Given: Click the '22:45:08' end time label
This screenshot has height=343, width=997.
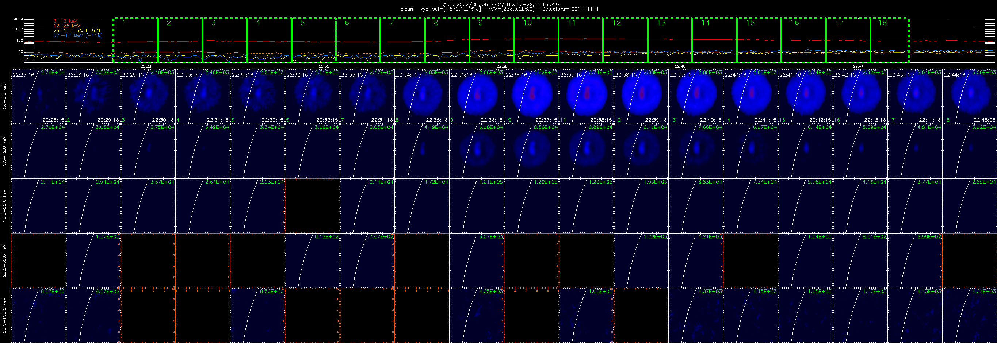Looking at the screenshot, I should [x=985, y=120].
